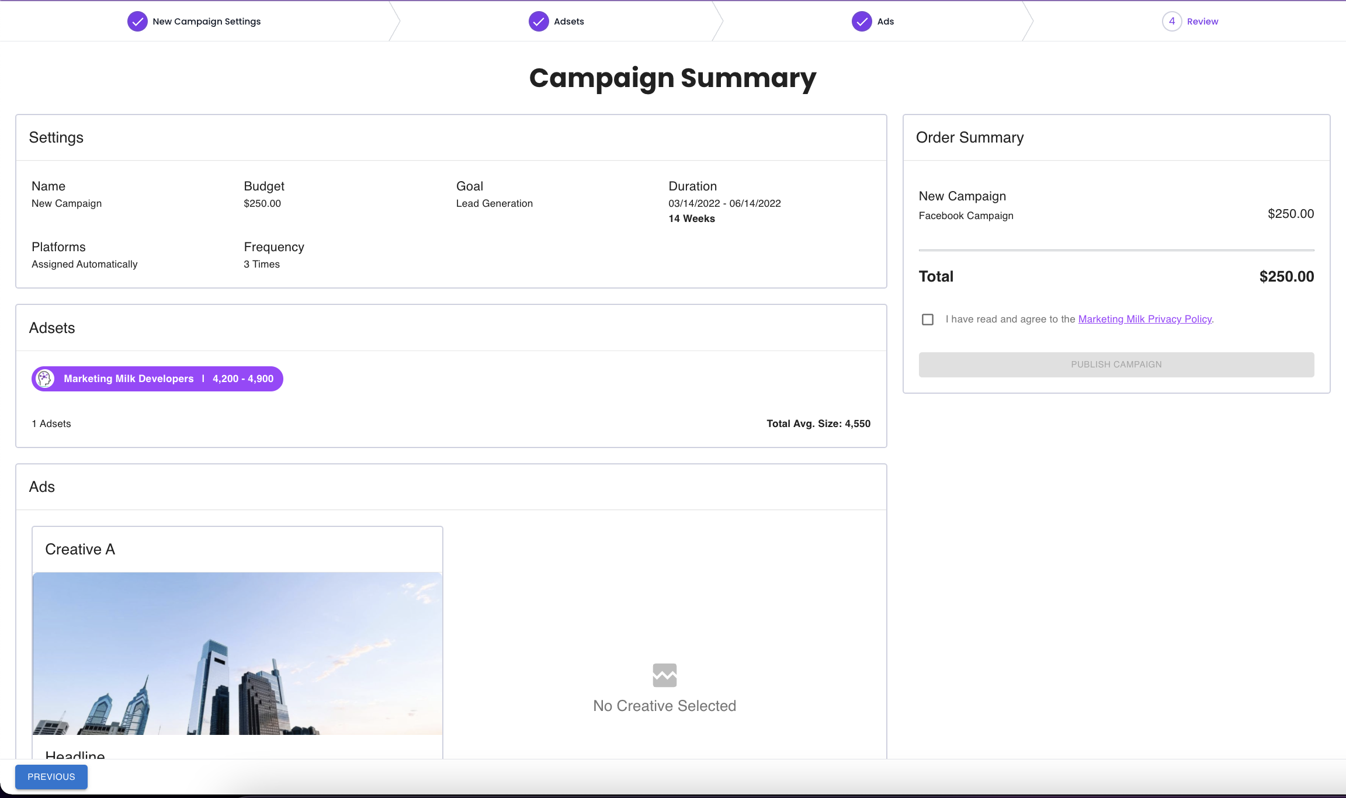Click the Ads step checkmark icon
This screenshot has width=1346, height=798.
point(862,22)
